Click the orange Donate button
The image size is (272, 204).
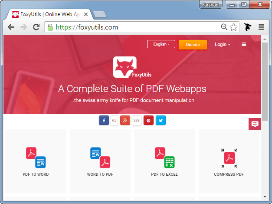pyautogui.click(x=193, y=45)
